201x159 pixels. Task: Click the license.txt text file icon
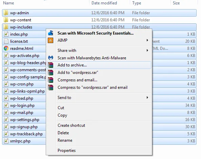6,41
